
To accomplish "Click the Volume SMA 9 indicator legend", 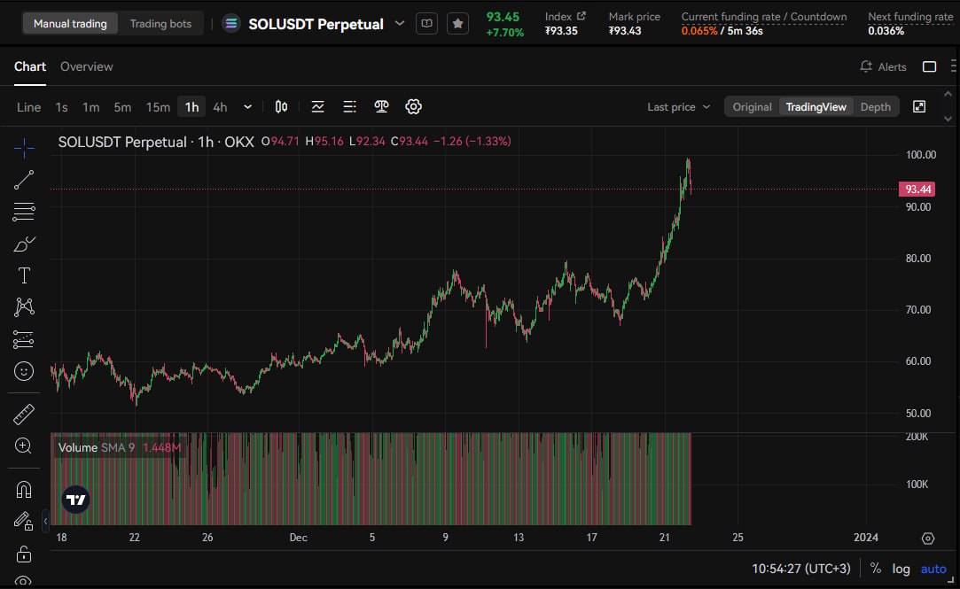I will [120, 447].
